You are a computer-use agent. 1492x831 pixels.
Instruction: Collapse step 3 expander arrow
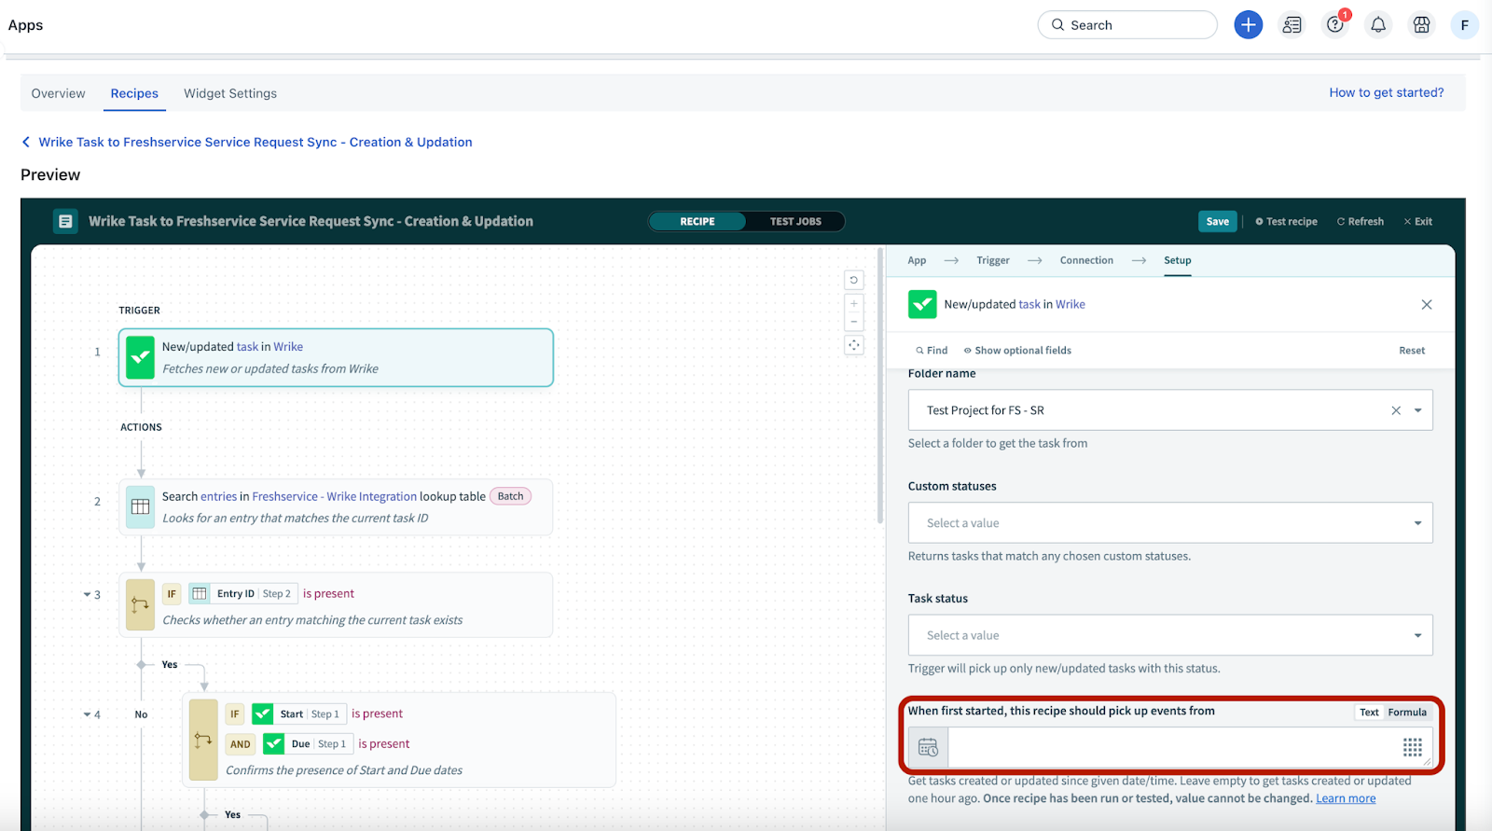[87, 594]
